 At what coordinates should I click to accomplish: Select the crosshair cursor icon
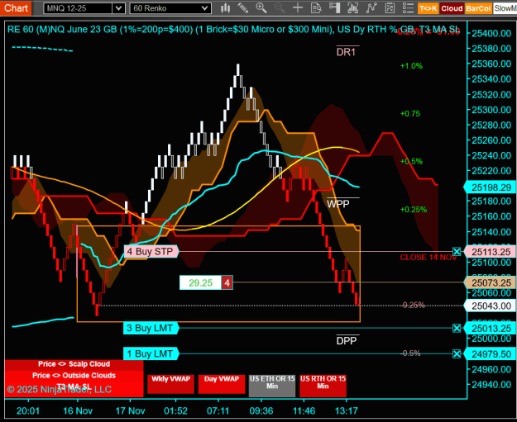(x=298, y=8)
